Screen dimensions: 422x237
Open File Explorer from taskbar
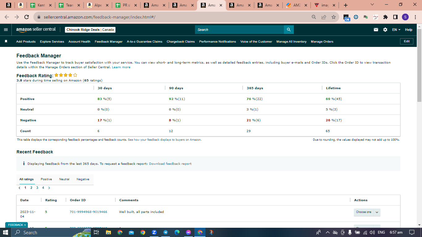click(x=108, y=232)
